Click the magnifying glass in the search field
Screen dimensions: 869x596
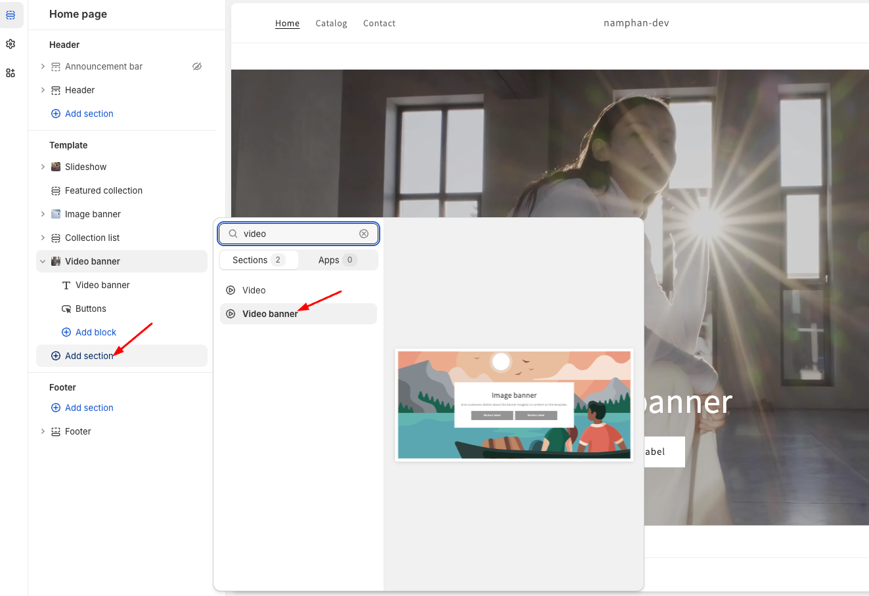(233, 234)
